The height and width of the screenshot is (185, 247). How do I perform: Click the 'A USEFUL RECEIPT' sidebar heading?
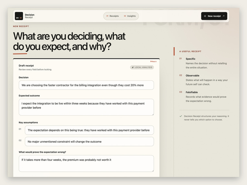(x=190, y=51)
